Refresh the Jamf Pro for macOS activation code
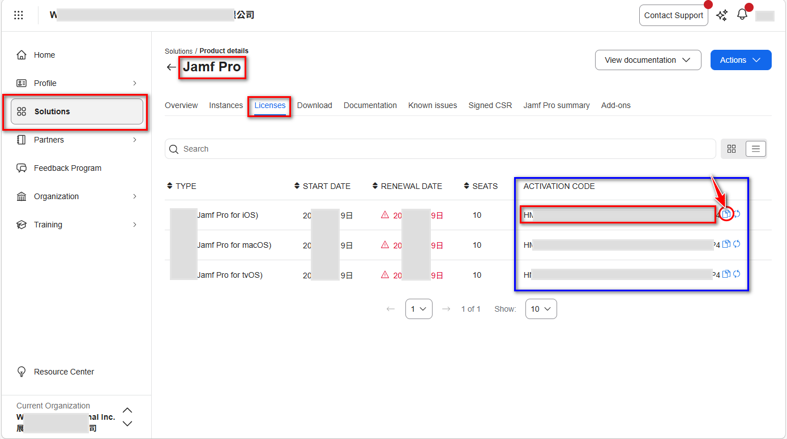 737,244
